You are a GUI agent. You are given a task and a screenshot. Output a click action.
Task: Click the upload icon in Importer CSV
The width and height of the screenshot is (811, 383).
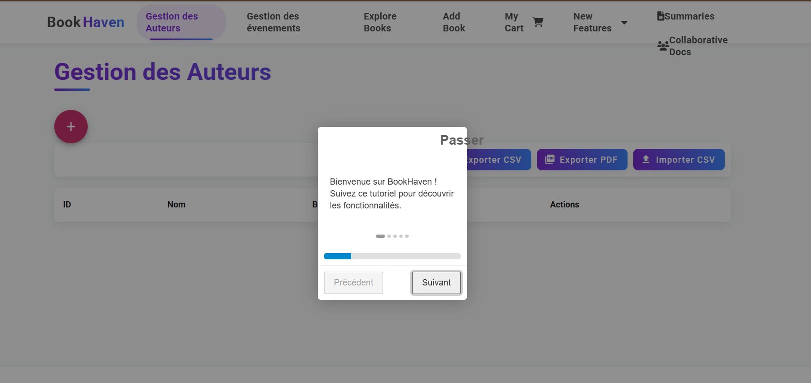tap(646, 159)
